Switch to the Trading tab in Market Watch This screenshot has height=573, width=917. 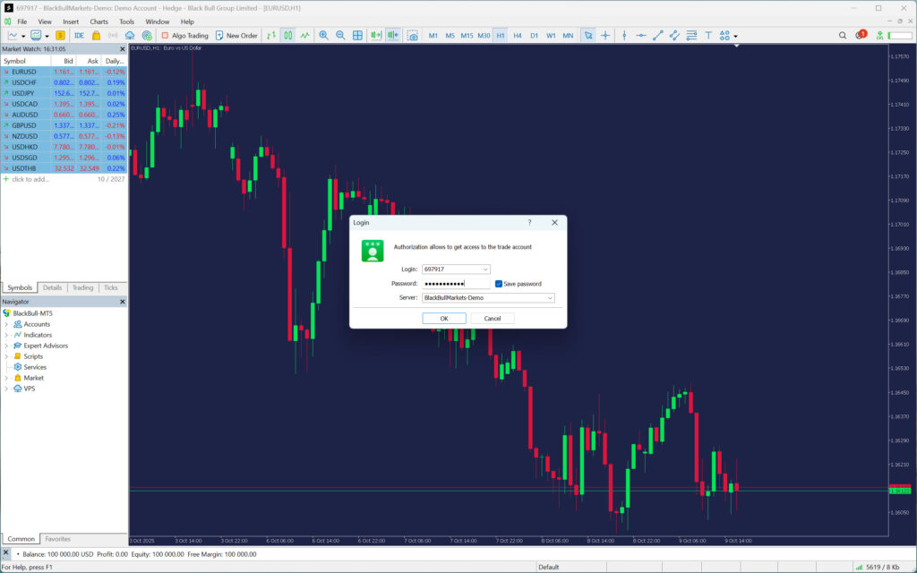pos(82,287)
